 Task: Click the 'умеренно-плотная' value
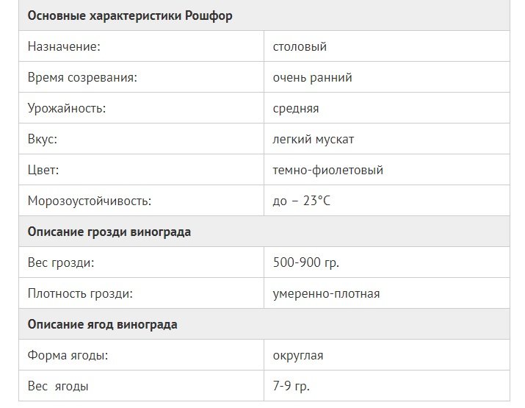click(x=326, y=293)
